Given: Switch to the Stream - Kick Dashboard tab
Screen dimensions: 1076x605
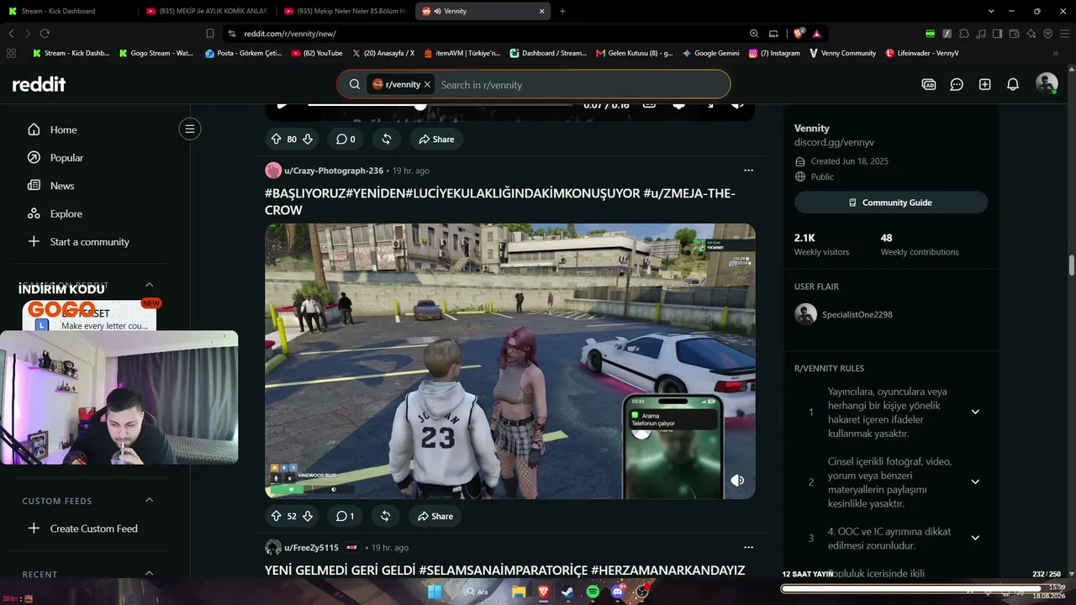Looking at the screenshot, I should click(x=66, y=11).
